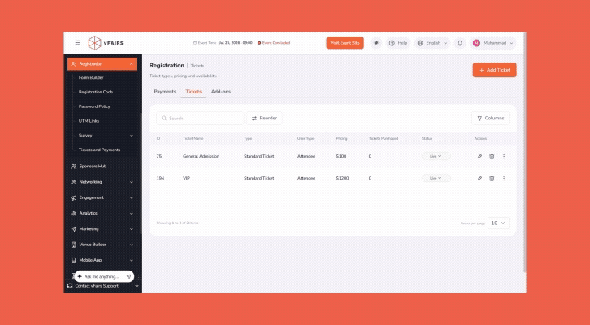Click the Event Concluded status text
590x325 pixels.
(x=276, y=43)
